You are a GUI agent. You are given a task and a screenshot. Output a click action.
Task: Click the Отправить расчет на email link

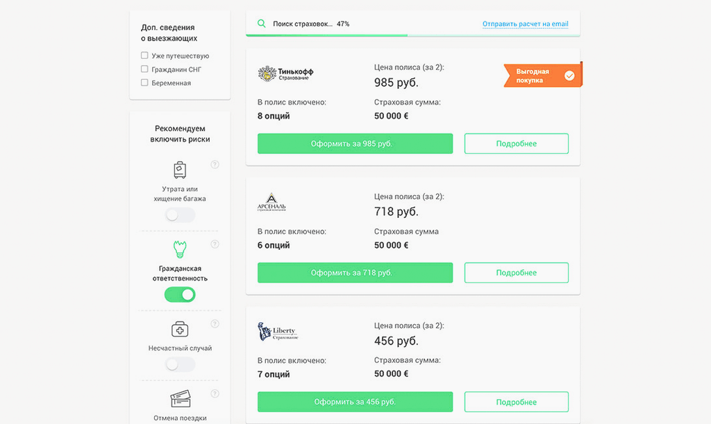point(525,24)
